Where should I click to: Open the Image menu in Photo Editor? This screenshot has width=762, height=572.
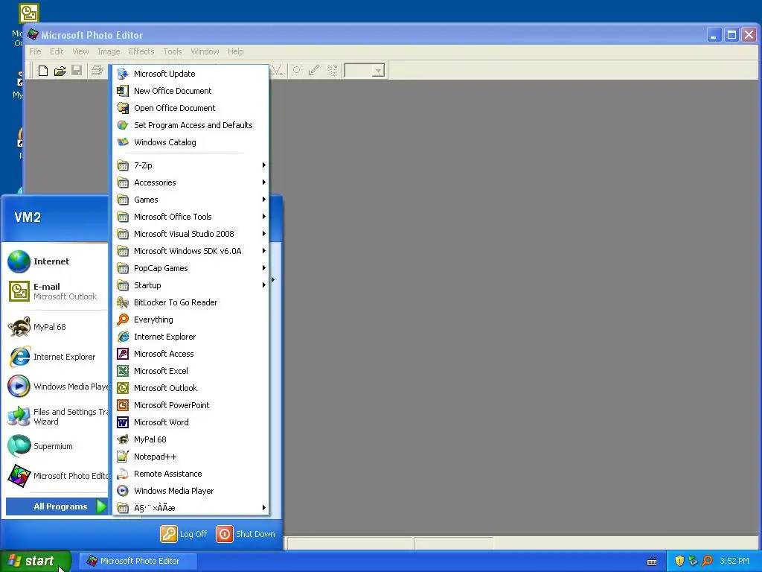tap(109, 51)
